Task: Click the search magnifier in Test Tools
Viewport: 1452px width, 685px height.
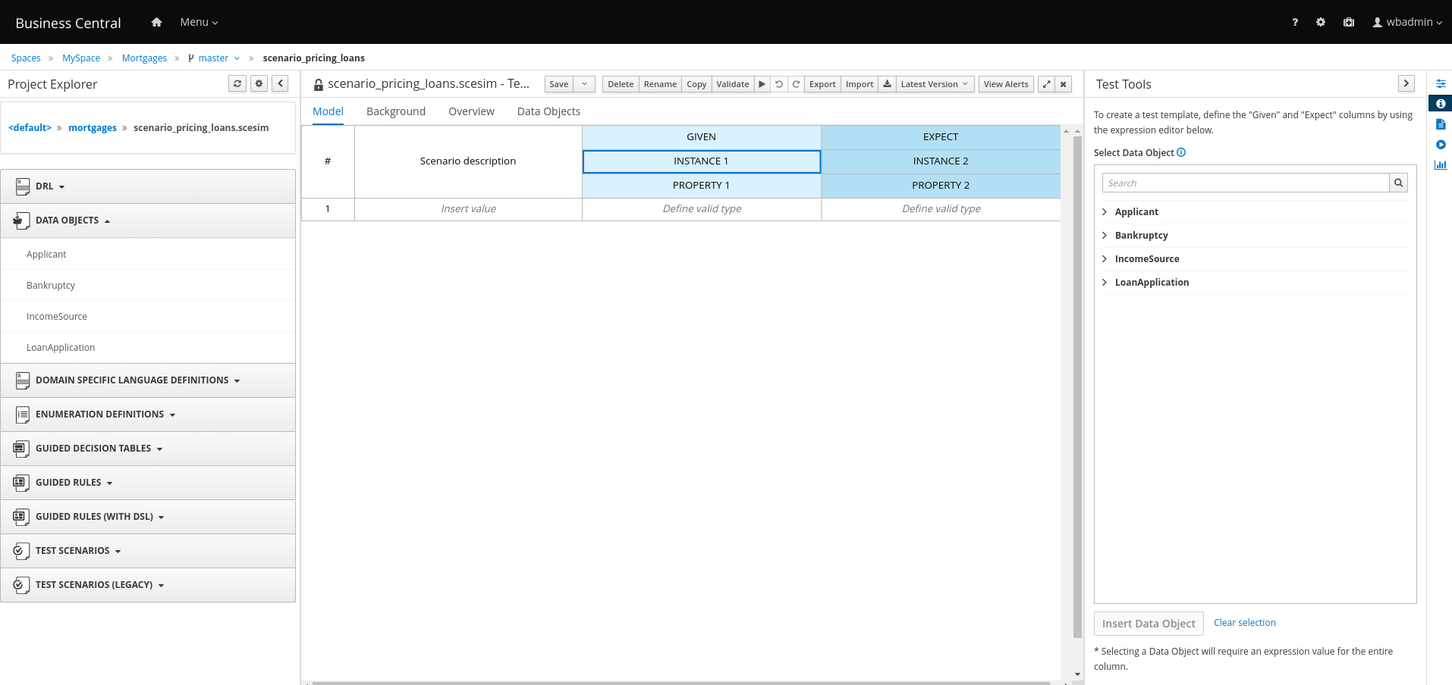Action: pyautogui.click(x=1398, y=183)
